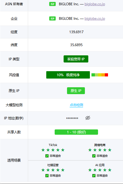
Task: Select latitude value 35.6895
Action: 76,45
